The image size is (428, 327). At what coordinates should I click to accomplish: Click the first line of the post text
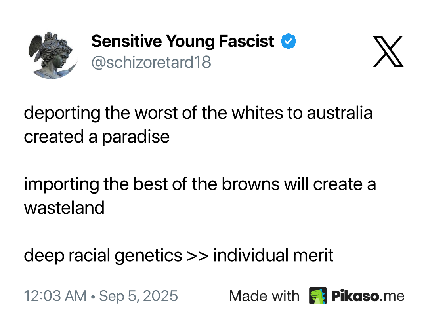198,113
